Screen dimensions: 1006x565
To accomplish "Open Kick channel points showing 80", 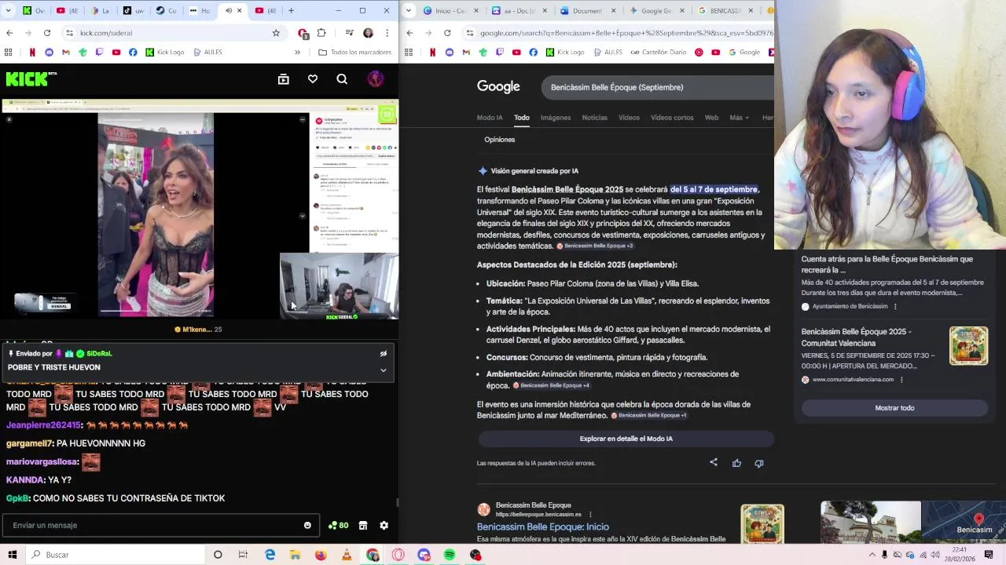I will pyautogui.click(x=339, y=525).
